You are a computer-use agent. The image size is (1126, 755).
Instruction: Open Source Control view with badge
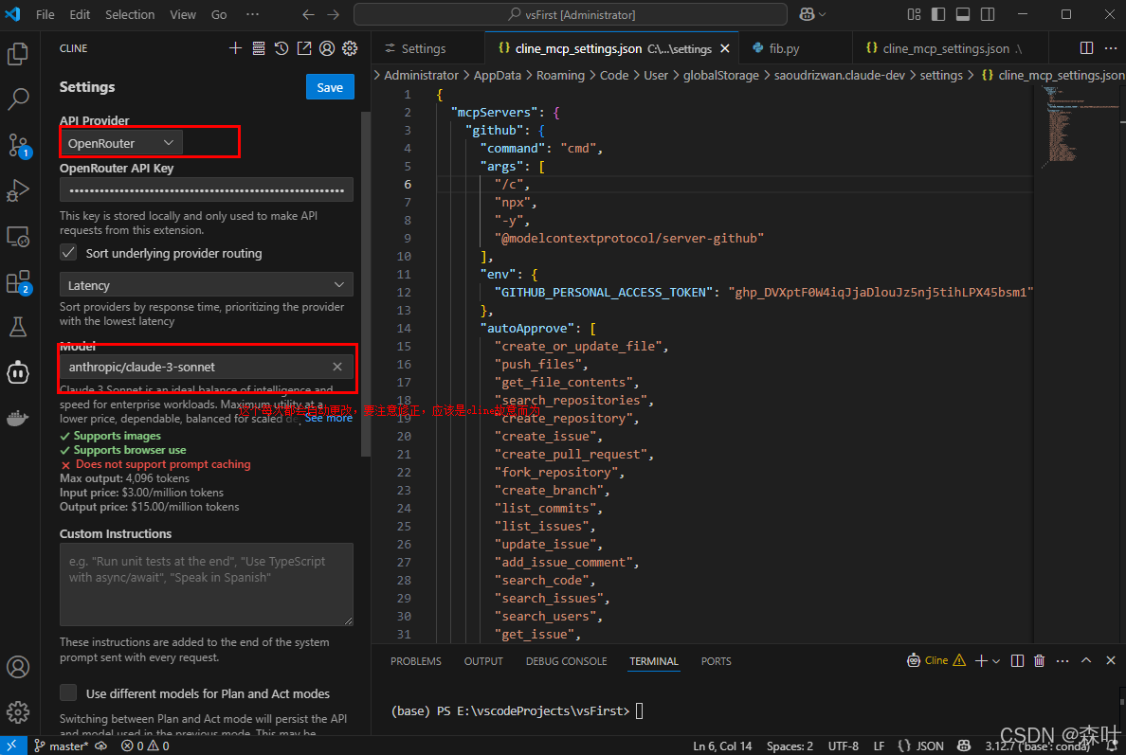[x=18, y=145]
